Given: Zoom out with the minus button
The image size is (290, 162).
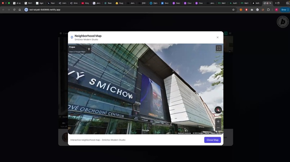Looking at the screenshot, I should tap(218, 128).
